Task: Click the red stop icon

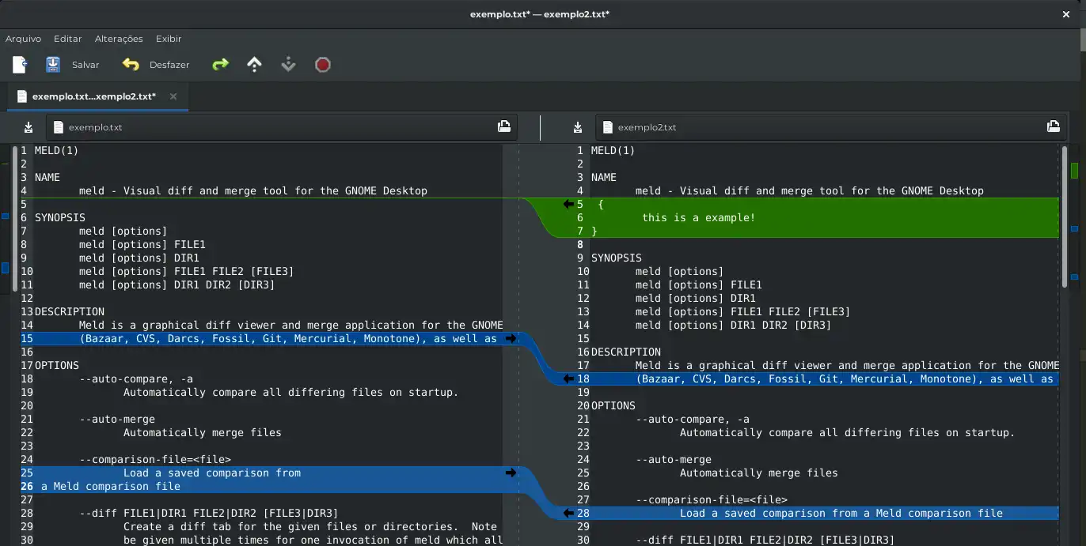Action: tap(322, 65)
